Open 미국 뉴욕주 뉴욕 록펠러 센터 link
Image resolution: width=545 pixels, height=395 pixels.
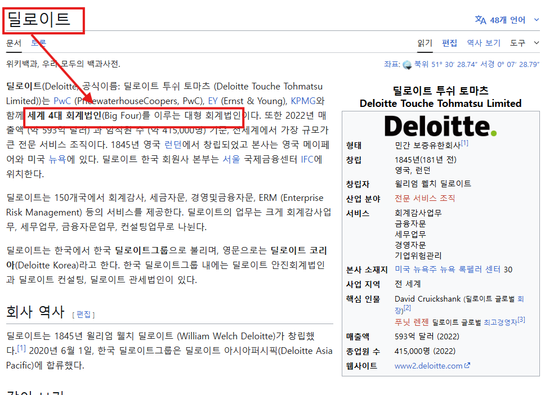pos(449,270)
